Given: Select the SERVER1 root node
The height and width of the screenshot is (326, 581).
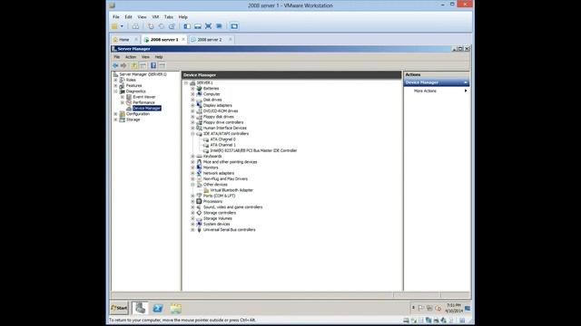Looking at the screenshot, I should [204, 82].
